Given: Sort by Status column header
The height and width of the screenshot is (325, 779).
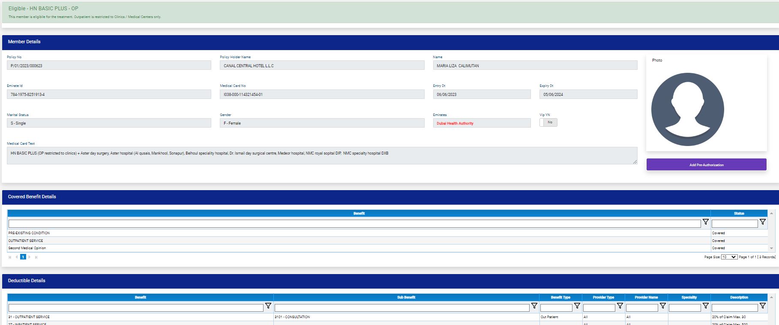Looking at the screenshot, I should click(x=739, y=213).
